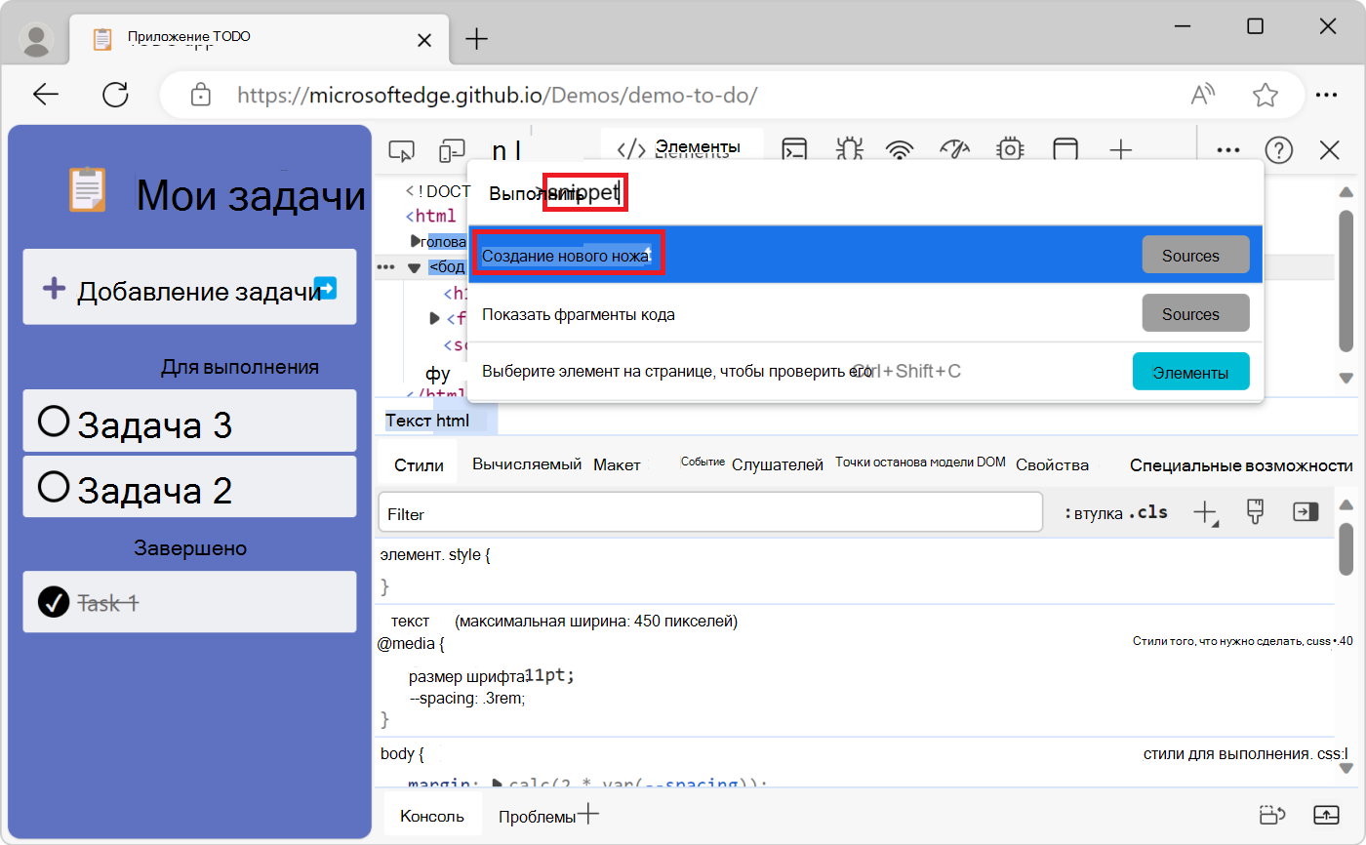
Task: Add page to favorites with star icon
Action: click(x=1266, y=95)
